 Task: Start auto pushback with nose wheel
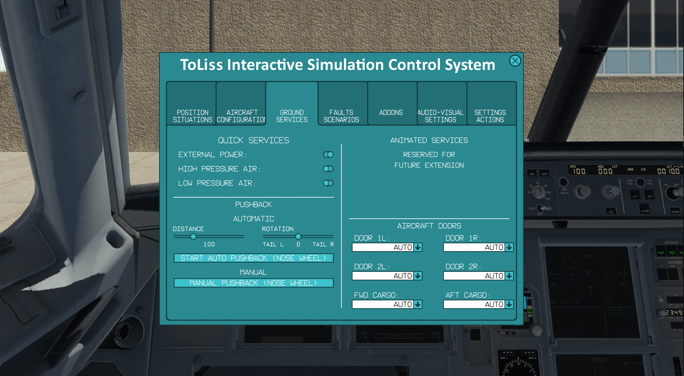coord(253,258)
